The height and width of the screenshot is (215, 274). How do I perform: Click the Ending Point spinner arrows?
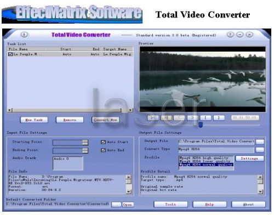[x=85, y=150]
